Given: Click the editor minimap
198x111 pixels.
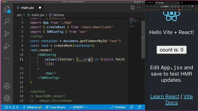Looking at the screenshot, I should point(135,23).
